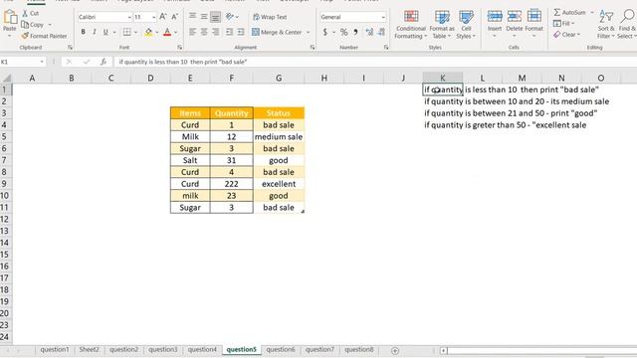
Task: Apply the yellow Fill Color bucket
Action: point(148,32)
